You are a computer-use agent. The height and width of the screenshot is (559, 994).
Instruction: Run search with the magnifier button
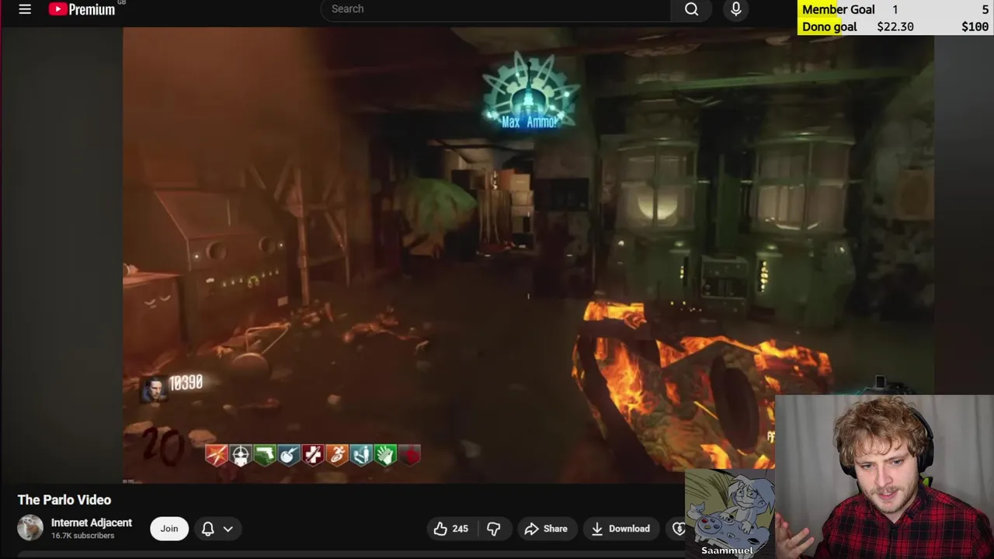pyautogui.click(x=691, y=9)
